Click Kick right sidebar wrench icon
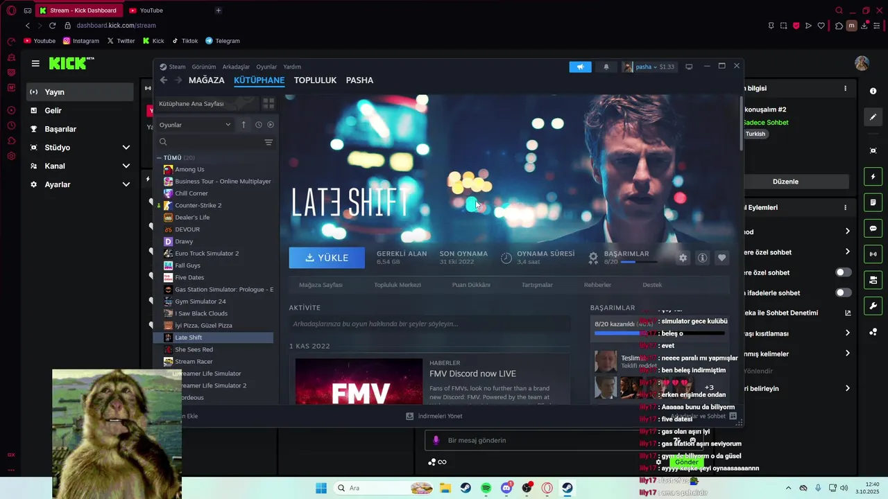The image size is (888, 499). click(873, 306)
